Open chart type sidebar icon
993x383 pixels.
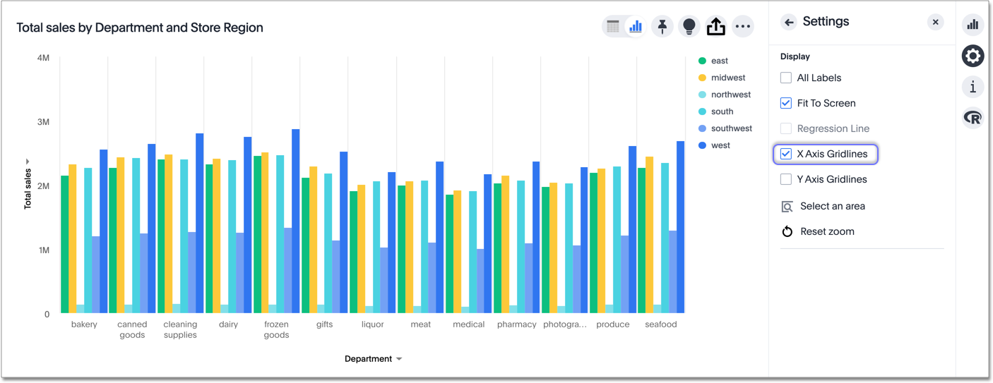point(973,25)
